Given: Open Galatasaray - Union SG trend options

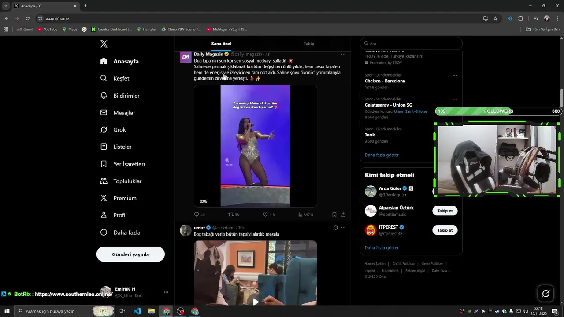Looking at the screenshot, I should pyautogui.click(x=455, y=100).
